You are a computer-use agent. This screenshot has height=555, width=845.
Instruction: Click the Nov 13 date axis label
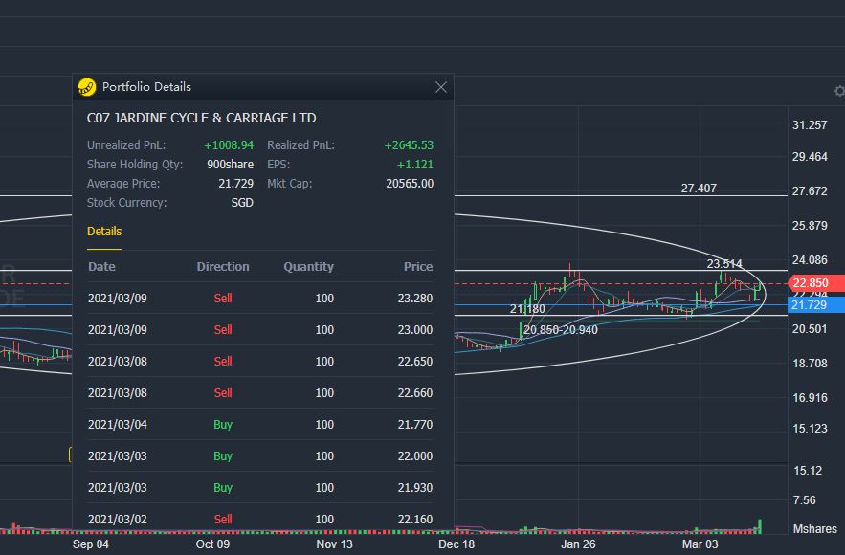coord(334,544)
